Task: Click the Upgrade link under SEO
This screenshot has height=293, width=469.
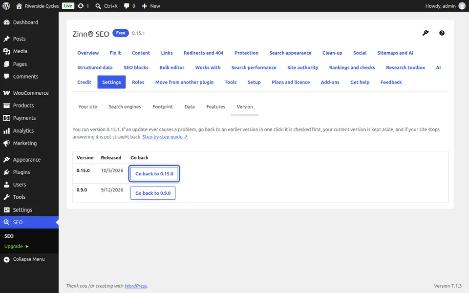Action: coord(17,246)
